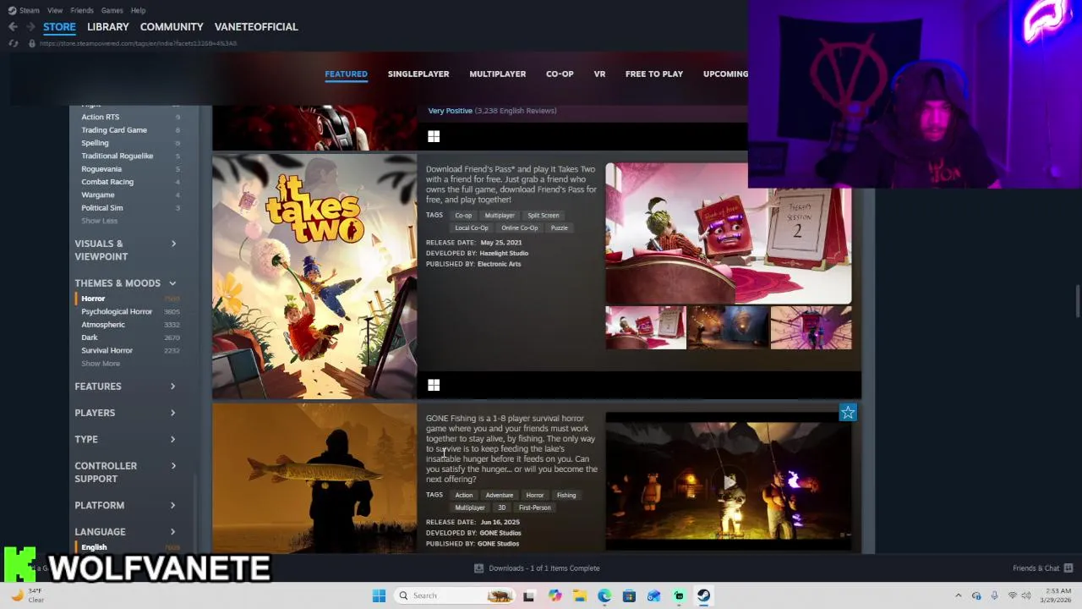
Task: Click the It Takes Two cover art
Action: click(314, 276)
